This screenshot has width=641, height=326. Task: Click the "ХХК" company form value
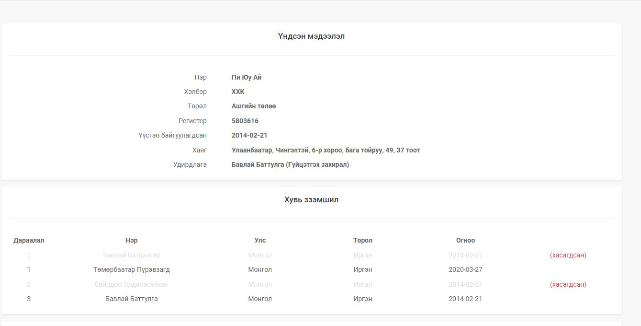(238, 92)
